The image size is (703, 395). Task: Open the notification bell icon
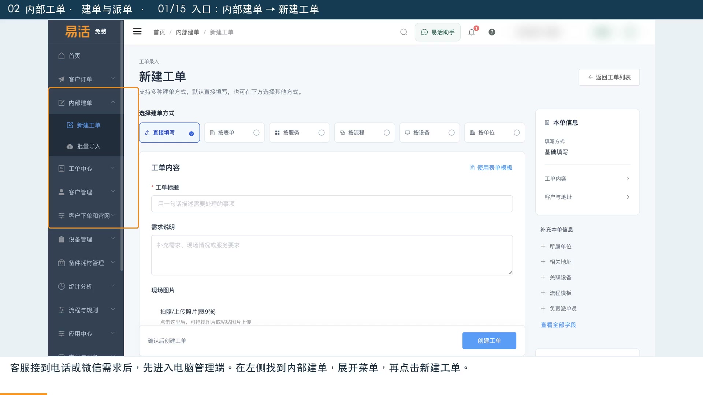point(472,32)
